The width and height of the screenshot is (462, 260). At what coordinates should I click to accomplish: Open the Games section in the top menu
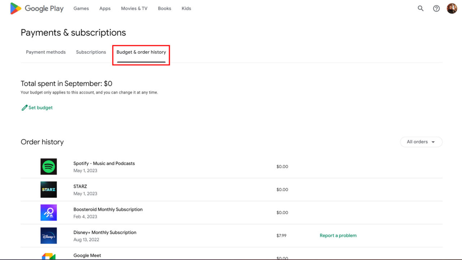pyautogui.click(x=81, y=8)
